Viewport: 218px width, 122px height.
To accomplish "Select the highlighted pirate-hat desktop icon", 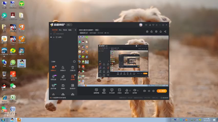I will point(22,63).
